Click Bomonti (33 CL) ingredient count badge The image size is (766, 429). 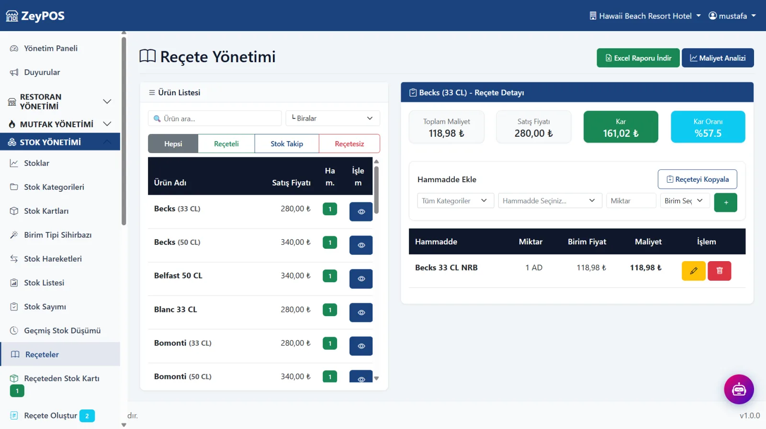coord(330,343)
